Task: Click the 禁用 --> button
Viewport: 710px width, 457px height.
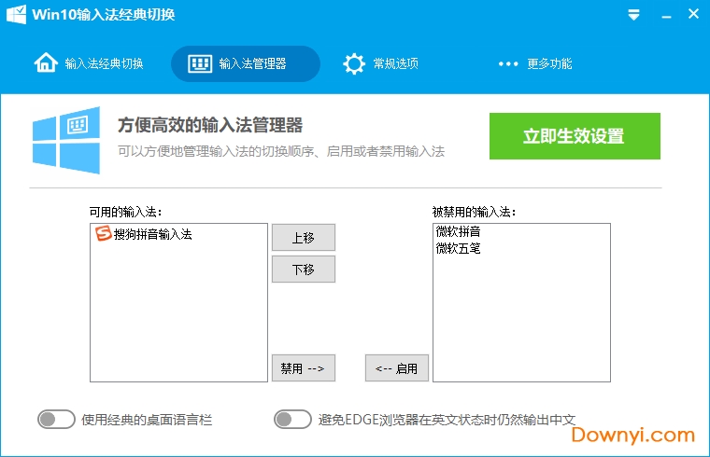Action: pyautogui.click(x=303, y=368)
